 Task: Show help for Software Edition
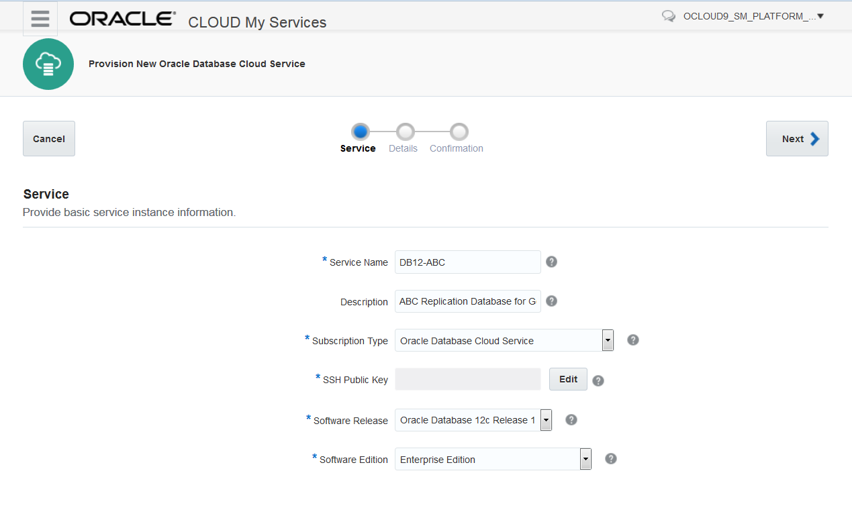pos(610,459)
